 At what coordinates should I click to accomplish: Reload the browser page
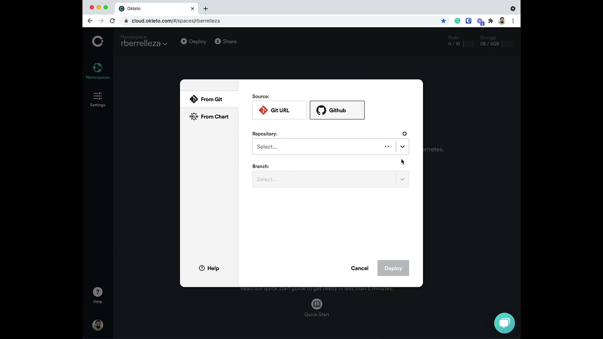tap(112, 21)
